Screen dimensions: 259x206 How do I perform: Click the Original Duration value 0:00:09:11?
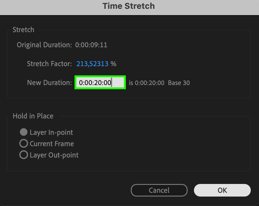point(91,45)
